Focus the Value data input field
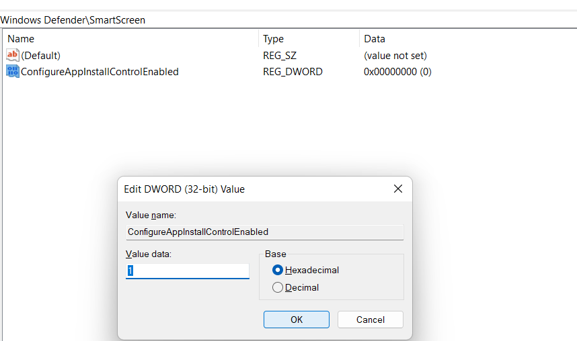Screen dimensions: 577x341 (187, 271)
